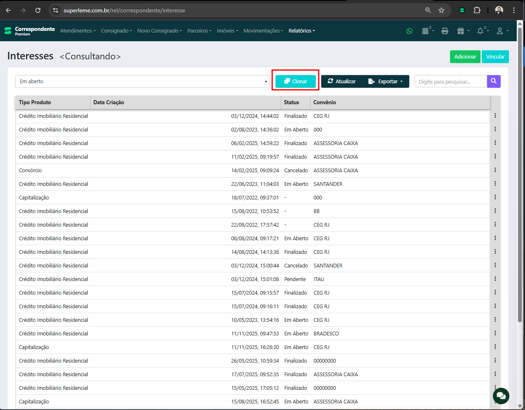Open the Atendimentos menu
The image size is (525, 410).
tap(77, 31)
